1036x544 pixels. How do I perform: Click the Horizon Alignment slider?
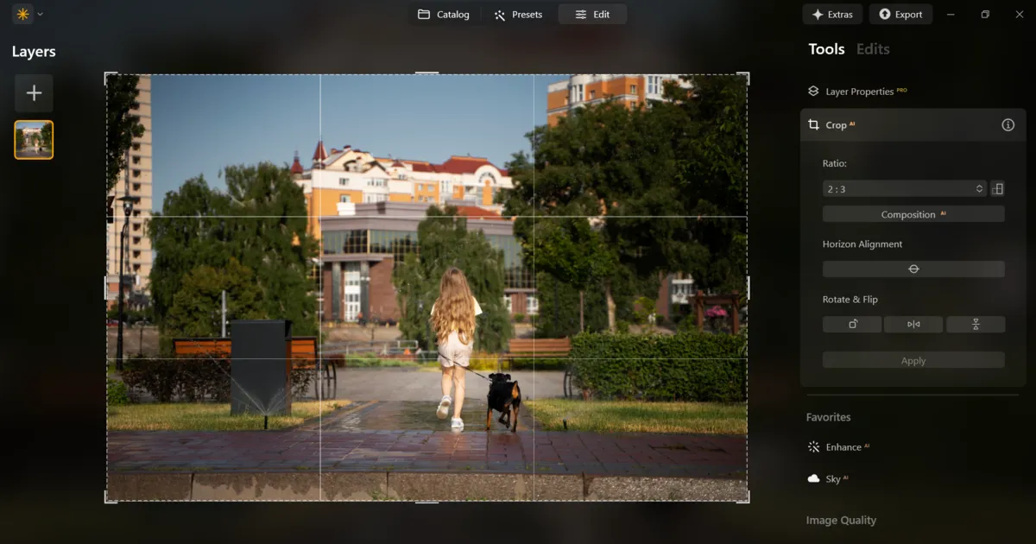click(x=913, y=269)
